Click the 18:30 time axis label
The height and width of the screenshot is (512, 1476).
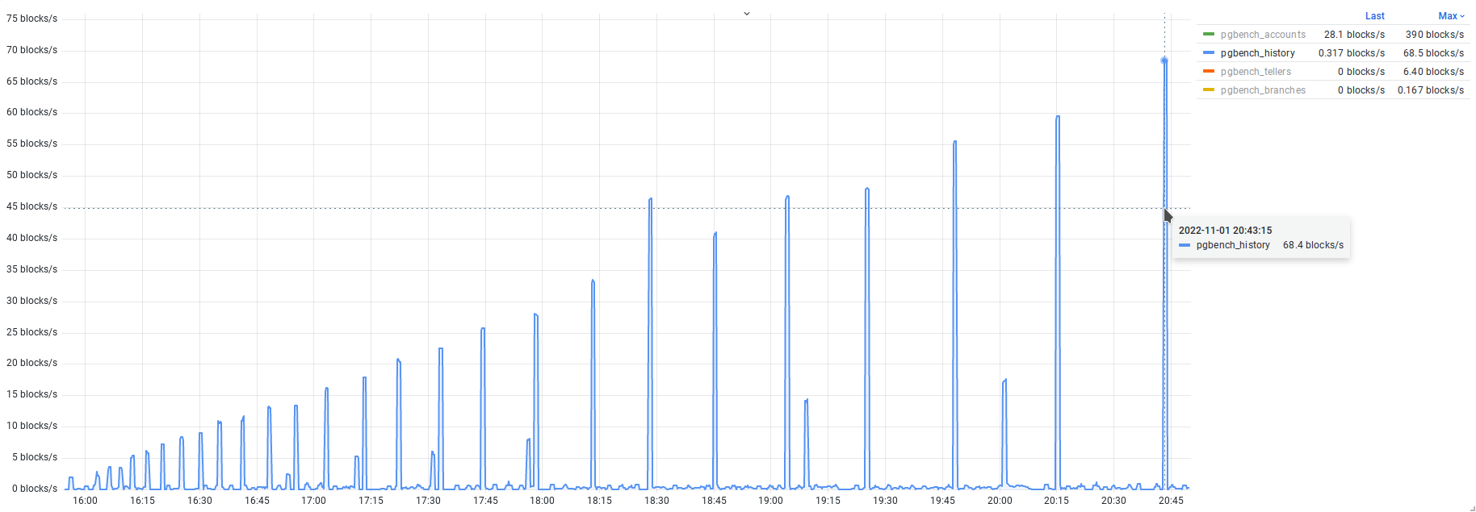(656, 501)
